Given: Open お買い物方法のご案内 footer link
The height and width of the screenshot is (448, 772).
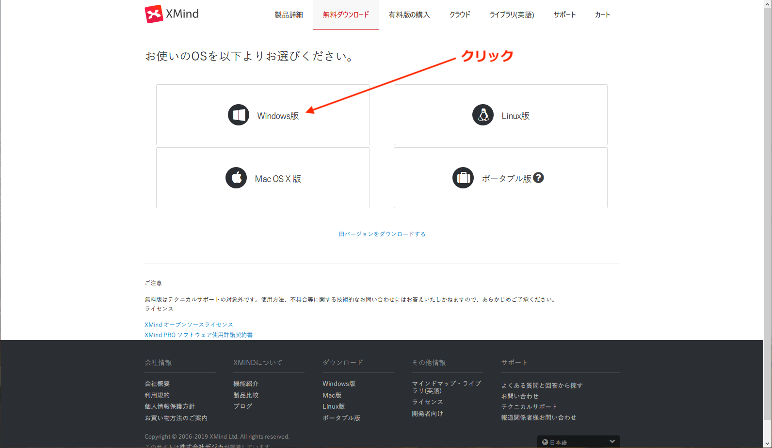Looking at the screenshot, I should point(176,418).
